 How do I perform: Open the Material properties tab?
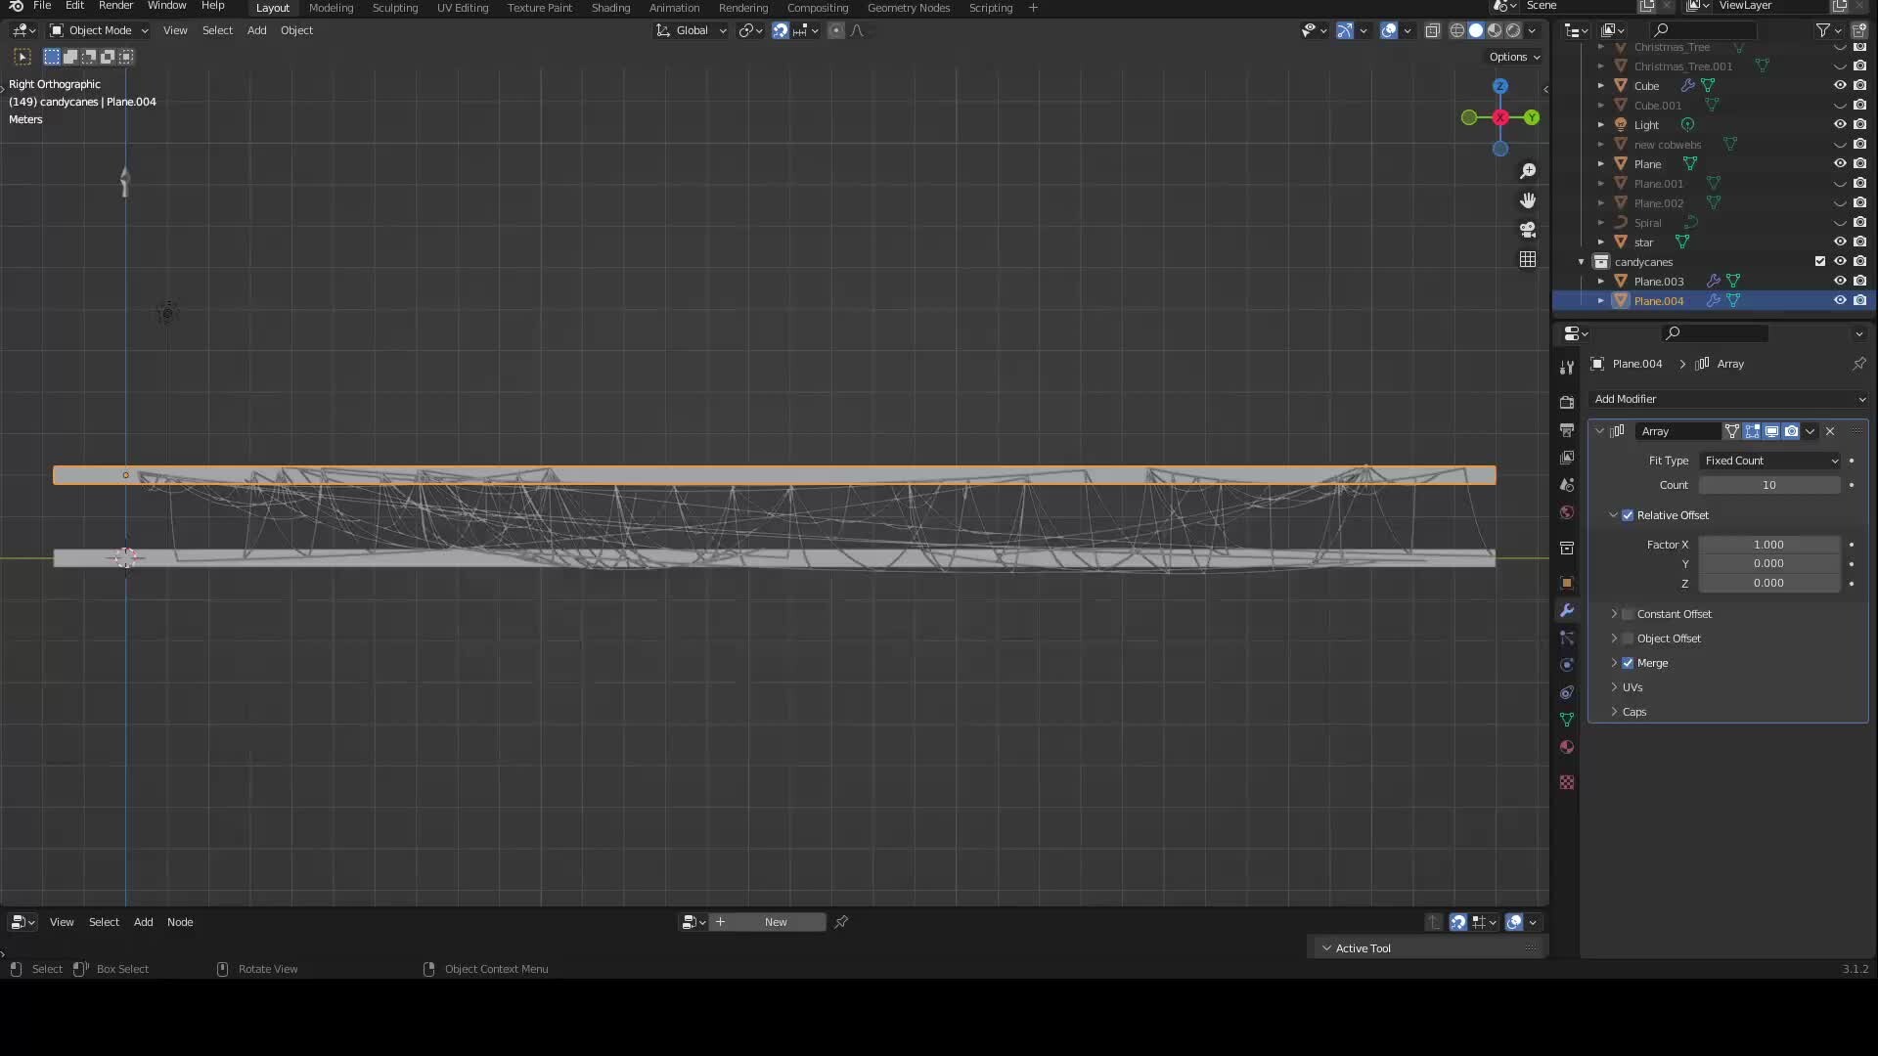(x=1567, y=747)
